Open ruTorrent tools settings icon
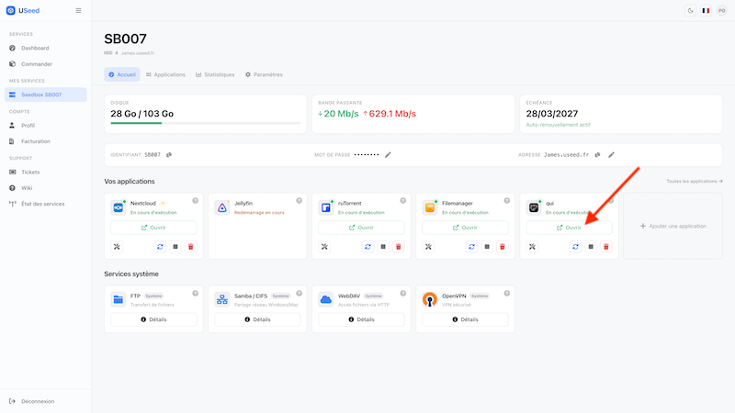This screenshot has height=413, width=735. coord(324,247)
